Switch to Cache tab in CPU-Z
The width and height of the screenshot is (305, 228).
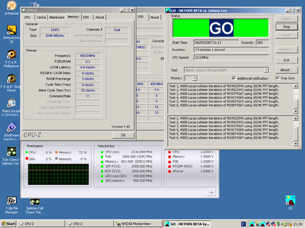(41, 18)
